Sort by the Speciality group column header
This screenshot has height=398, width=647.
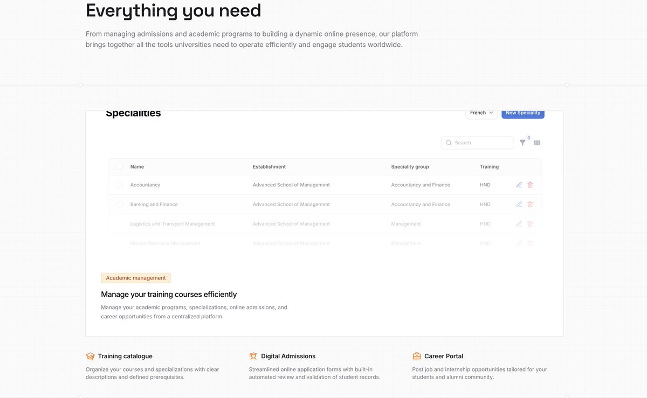(410, 167)
